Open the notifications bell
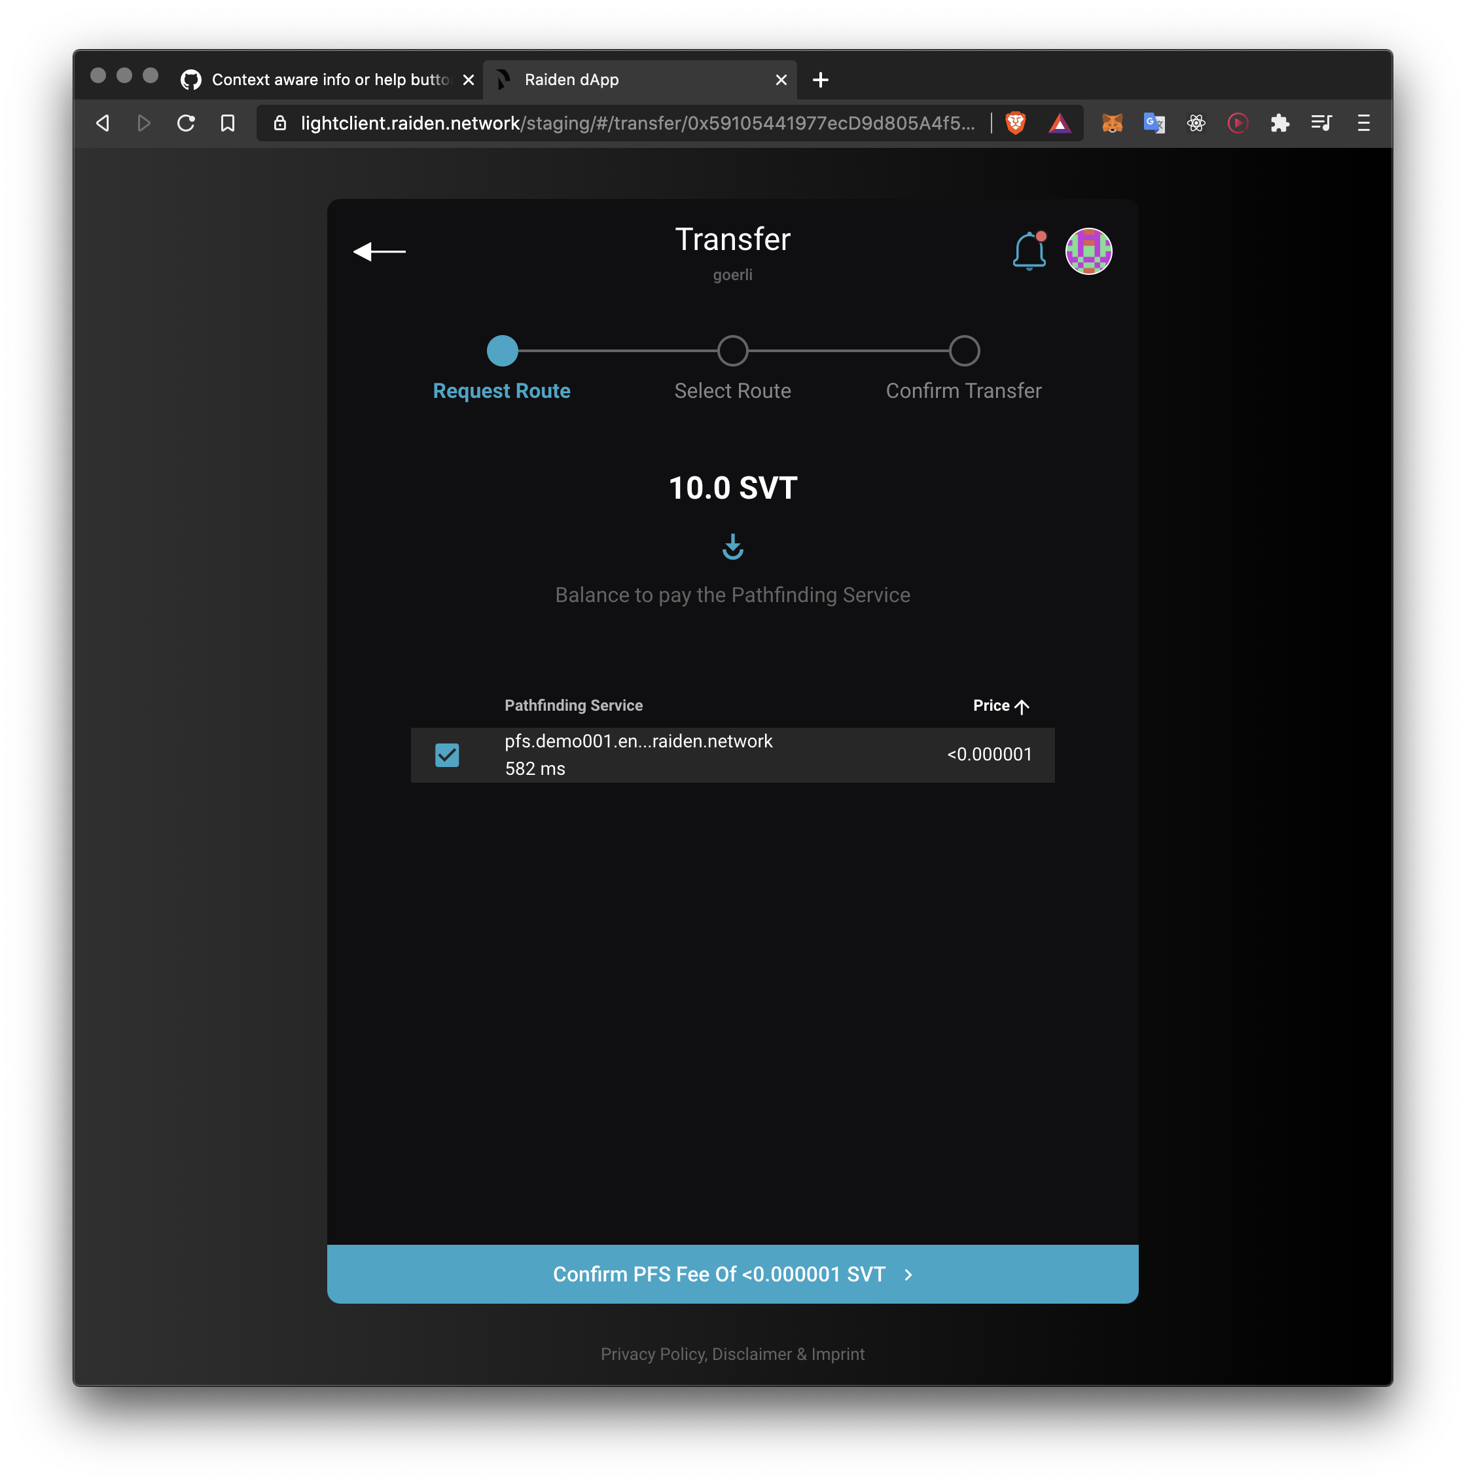Image resolution: width=1466 pixels, height=1483 pixels. pyautogui.click(x=1029, y=251)
